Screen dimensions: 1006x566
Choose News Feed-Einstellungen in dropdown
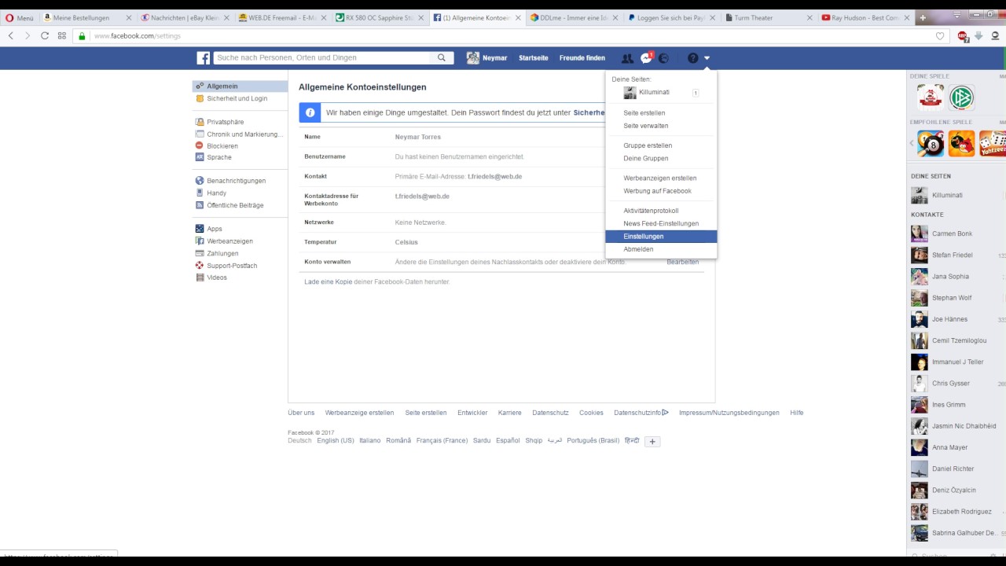661,223
